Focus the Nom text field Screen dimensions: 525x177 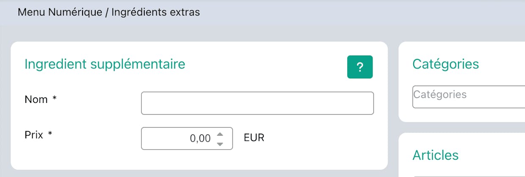click(x=257, y=103)
